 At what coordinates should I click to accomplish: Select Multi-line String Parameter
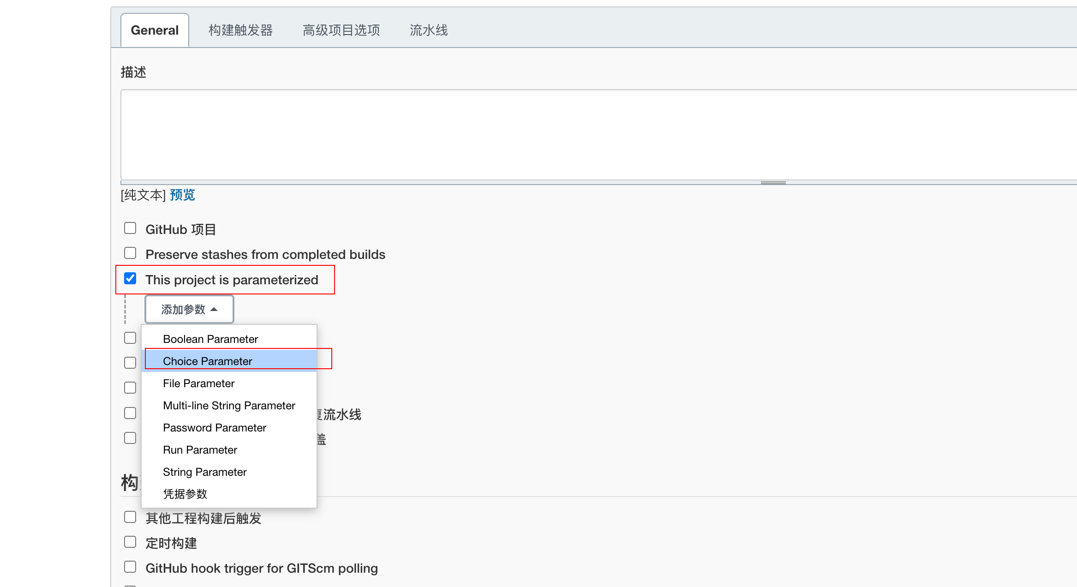tap(229, 406)
